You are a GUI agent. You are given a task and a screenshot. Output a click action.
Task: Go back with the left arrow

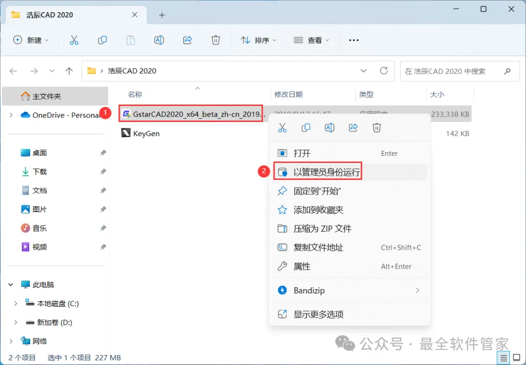[14, 71]
